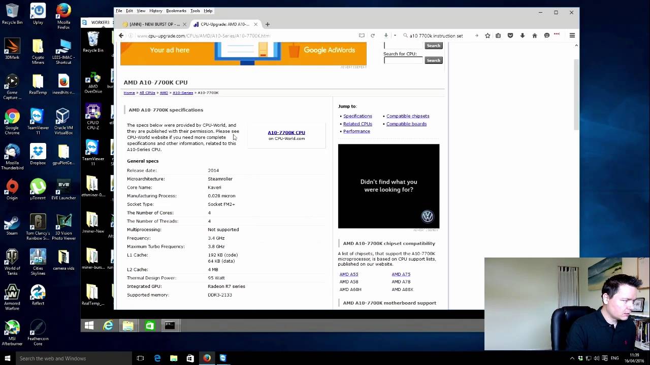Click All CPUs breadcrumb link
650x365 pixels.
[147, 93]
